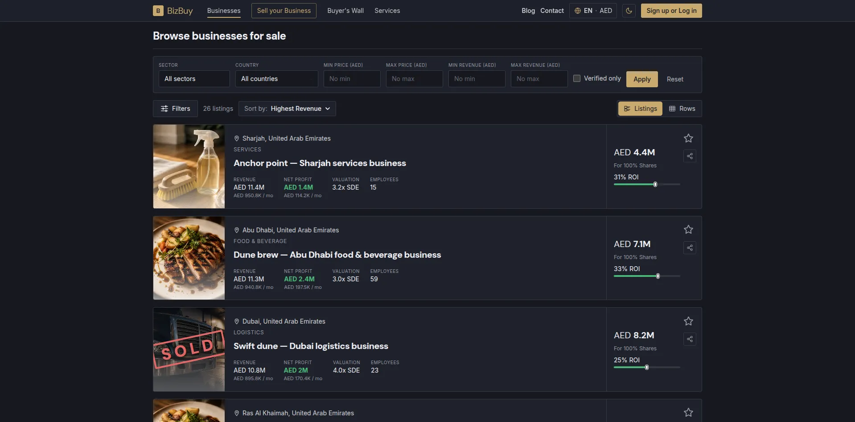The height and width of the screenshot is (422, 855).
Task: Click revenue AED 11.4M value
Action: (249, 187)
